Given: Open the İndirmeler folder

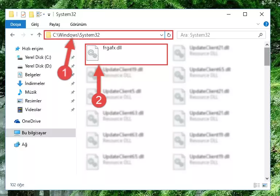Looking at the screenshot, I should [x=35, y=83].
